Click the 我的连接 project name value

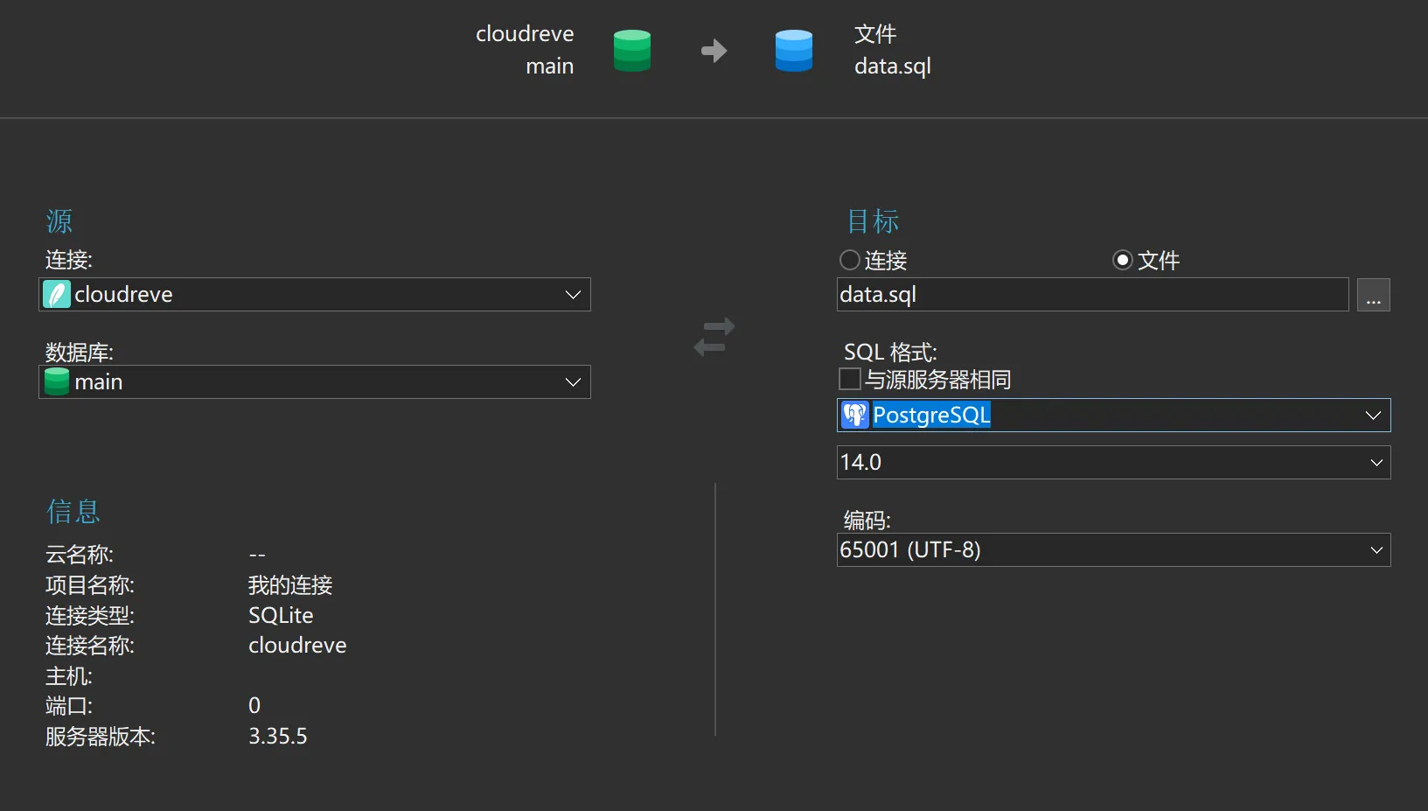(x=290, y=585)
